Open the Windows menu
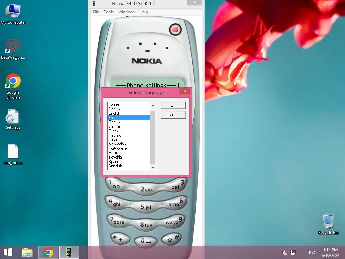The image size is (345, 259). pyautogui.click(x=126, y=12)
